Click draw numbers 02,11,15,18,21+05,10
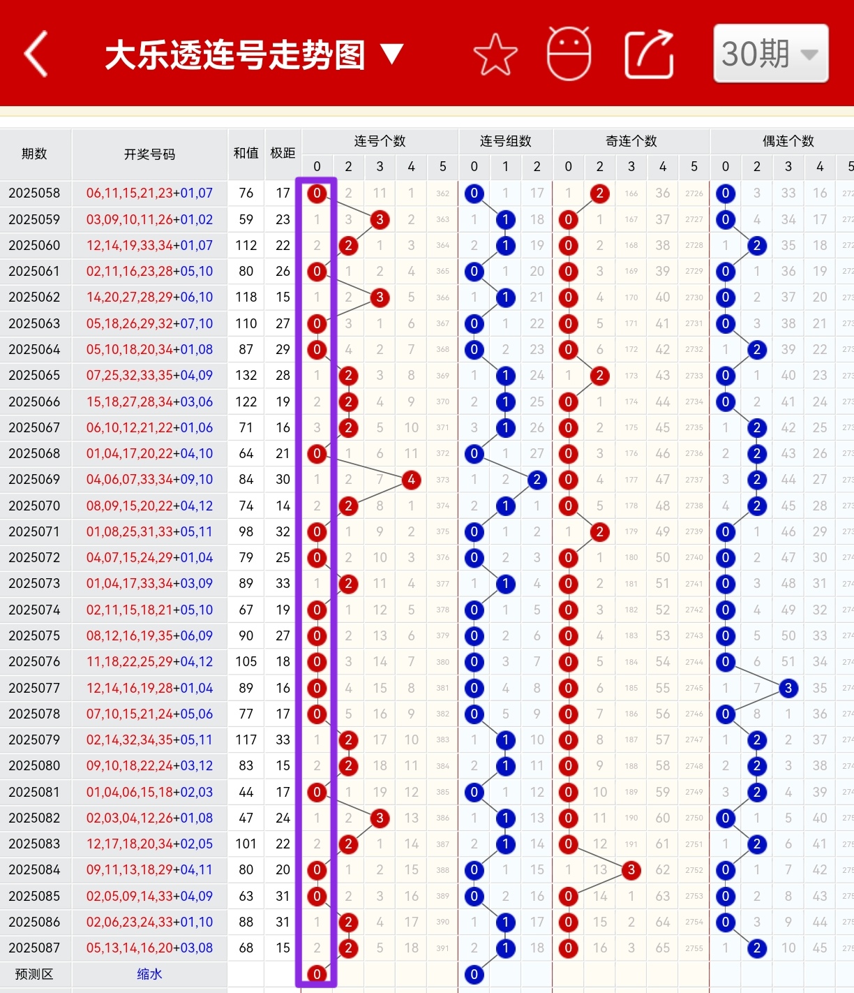The height and width of the screenshot is (993, 854). click(149, 610)
